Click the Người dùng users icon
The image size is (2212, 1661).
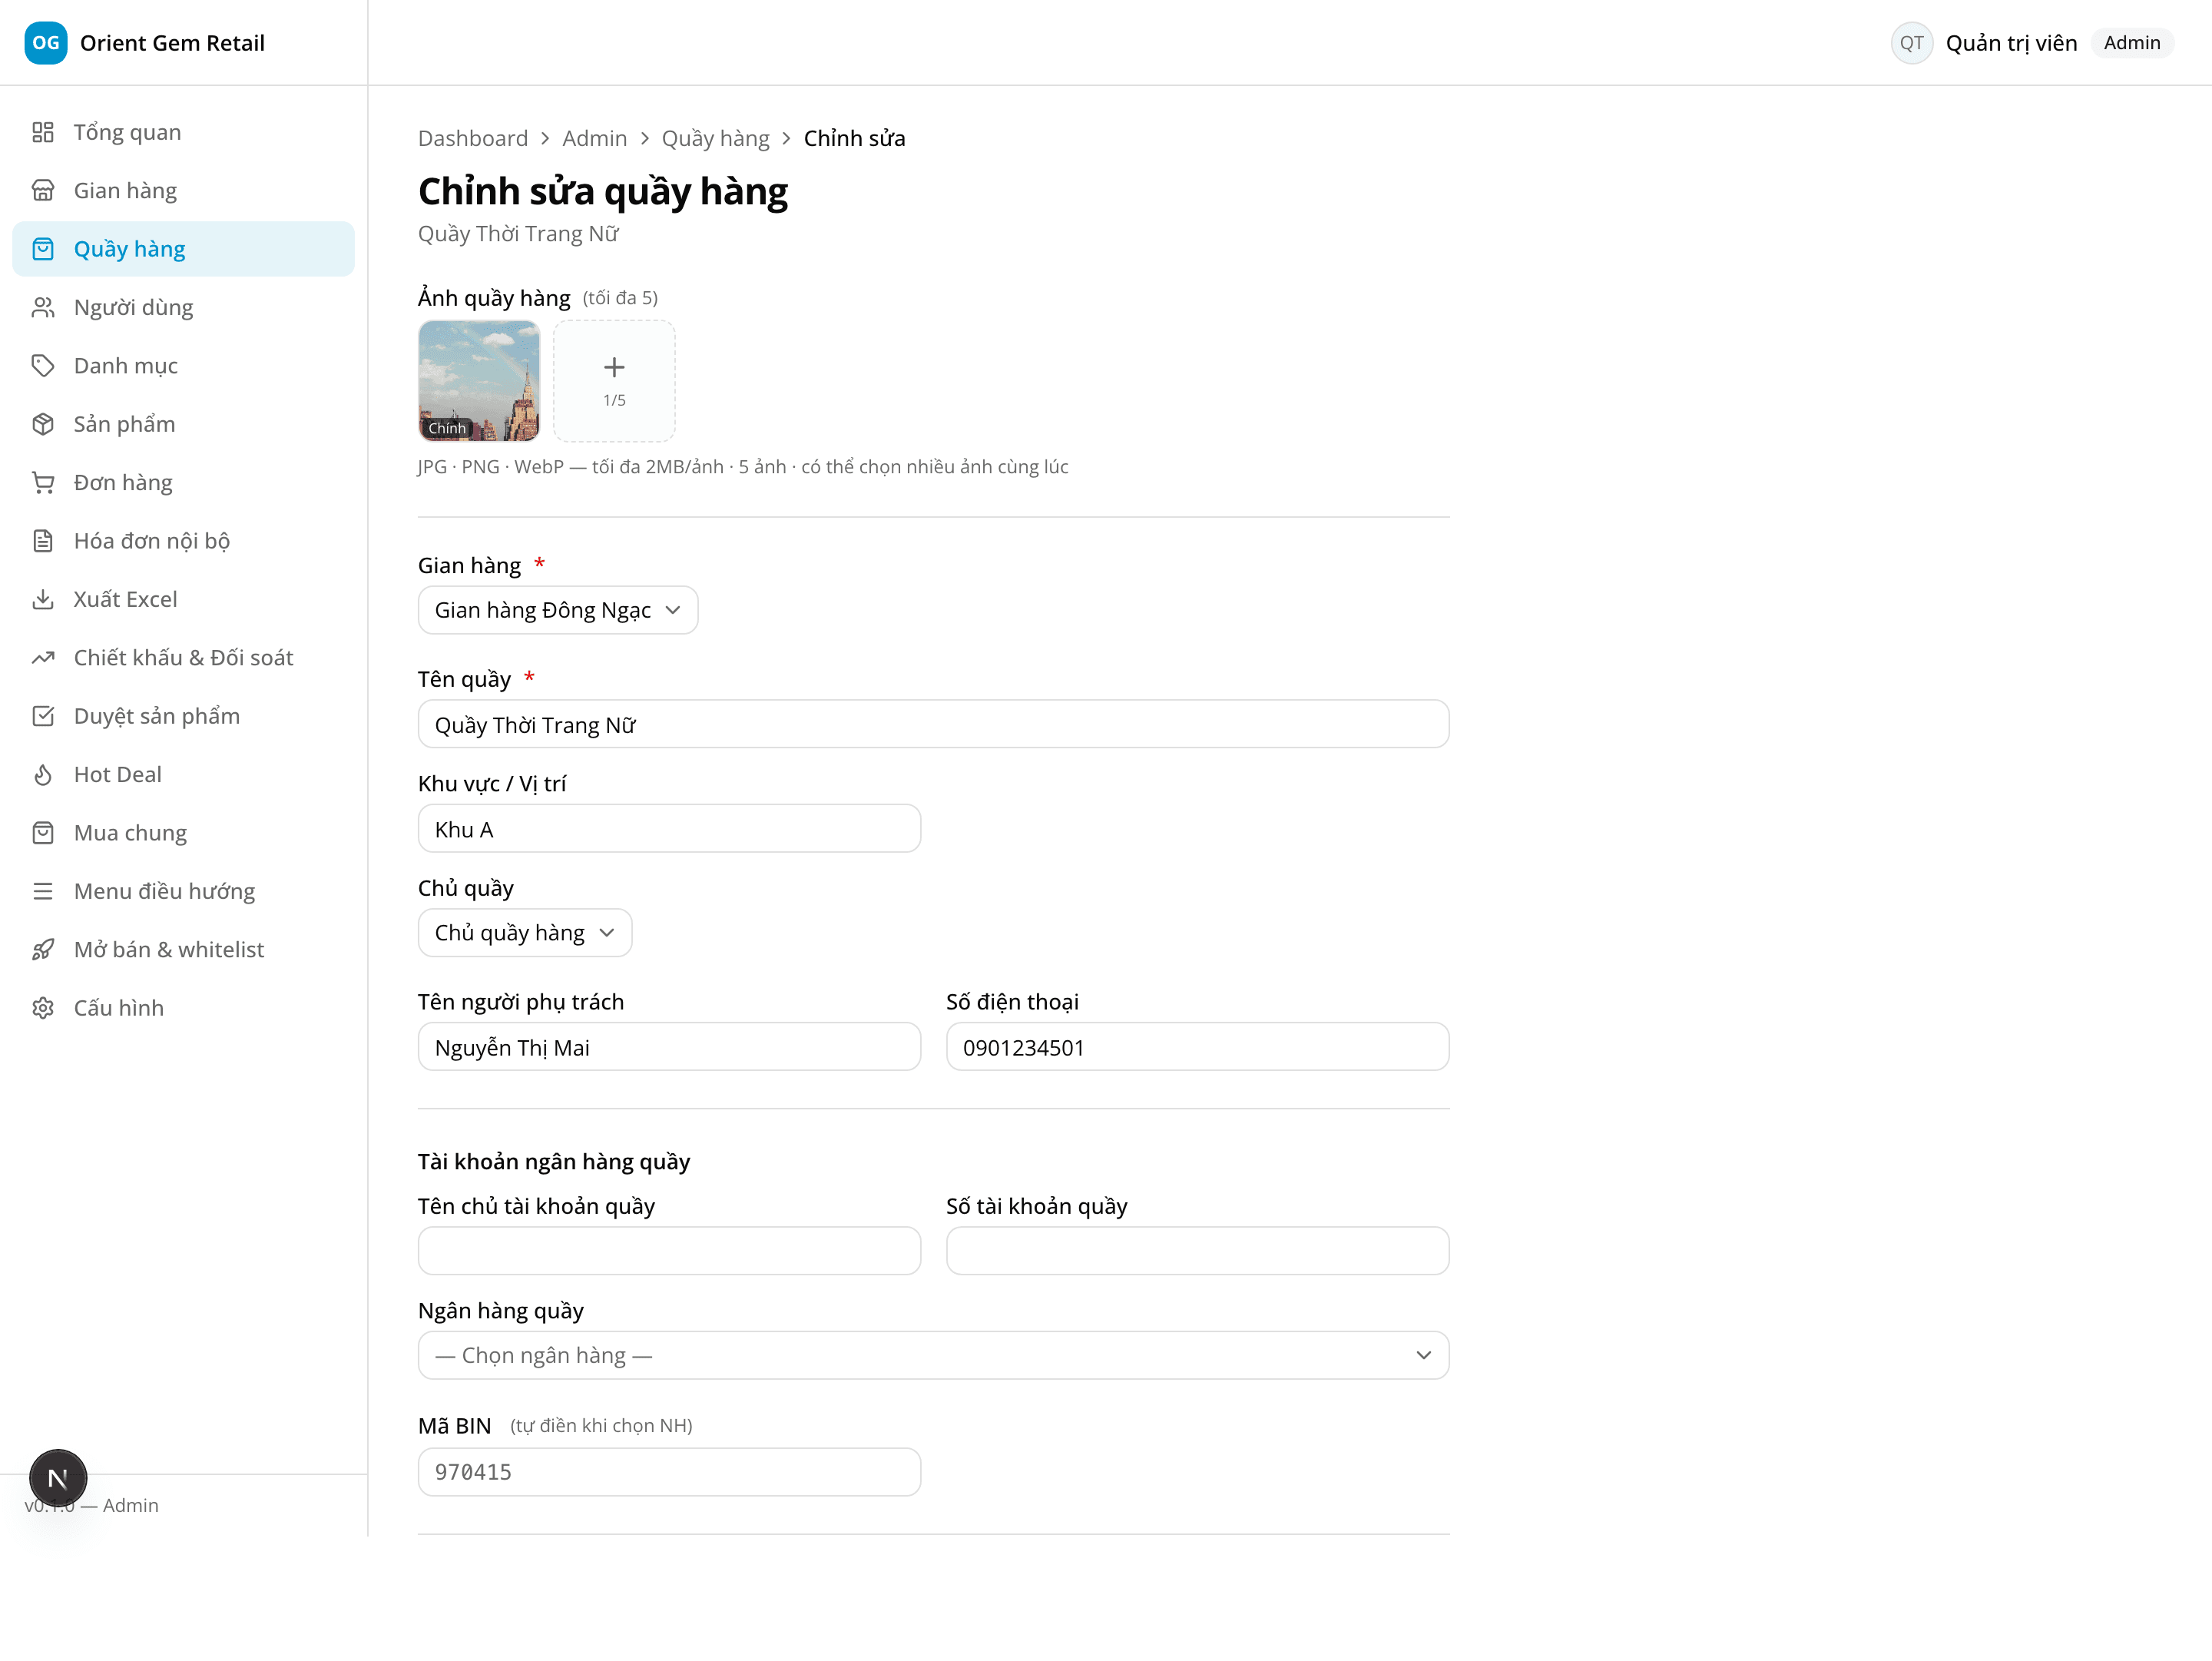pyautogui.click(x=42, y=307)
